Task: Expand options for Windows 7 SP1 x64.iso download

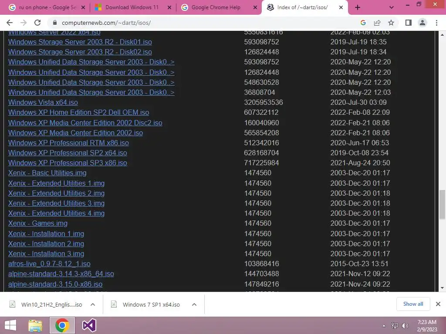Action: pyautogui.click(x=194, y=304)
